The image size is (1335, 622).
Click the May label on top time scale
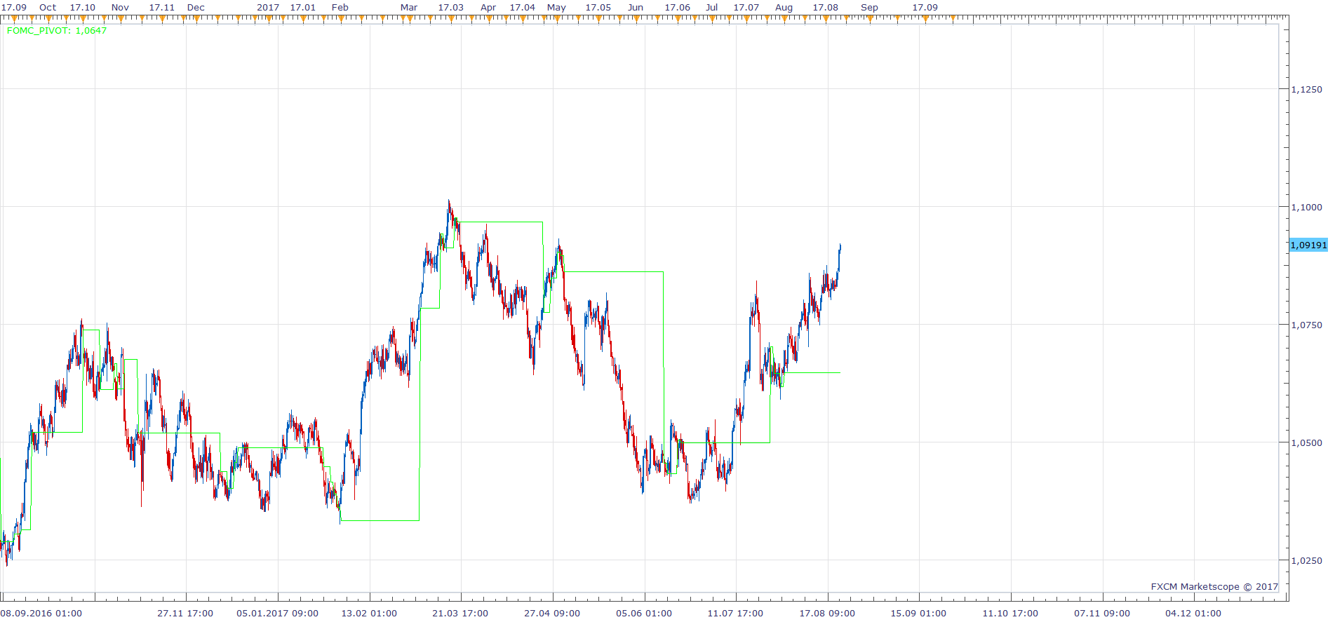(x=556, y=7)
